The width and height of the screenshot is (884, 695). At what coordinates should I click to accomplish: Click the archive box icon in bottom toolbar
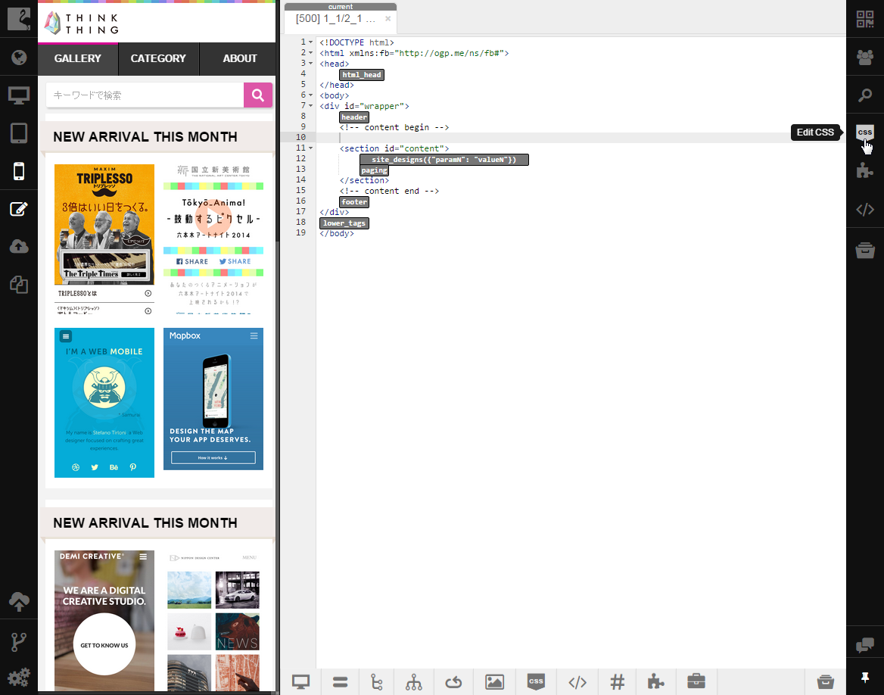(826, 682)
